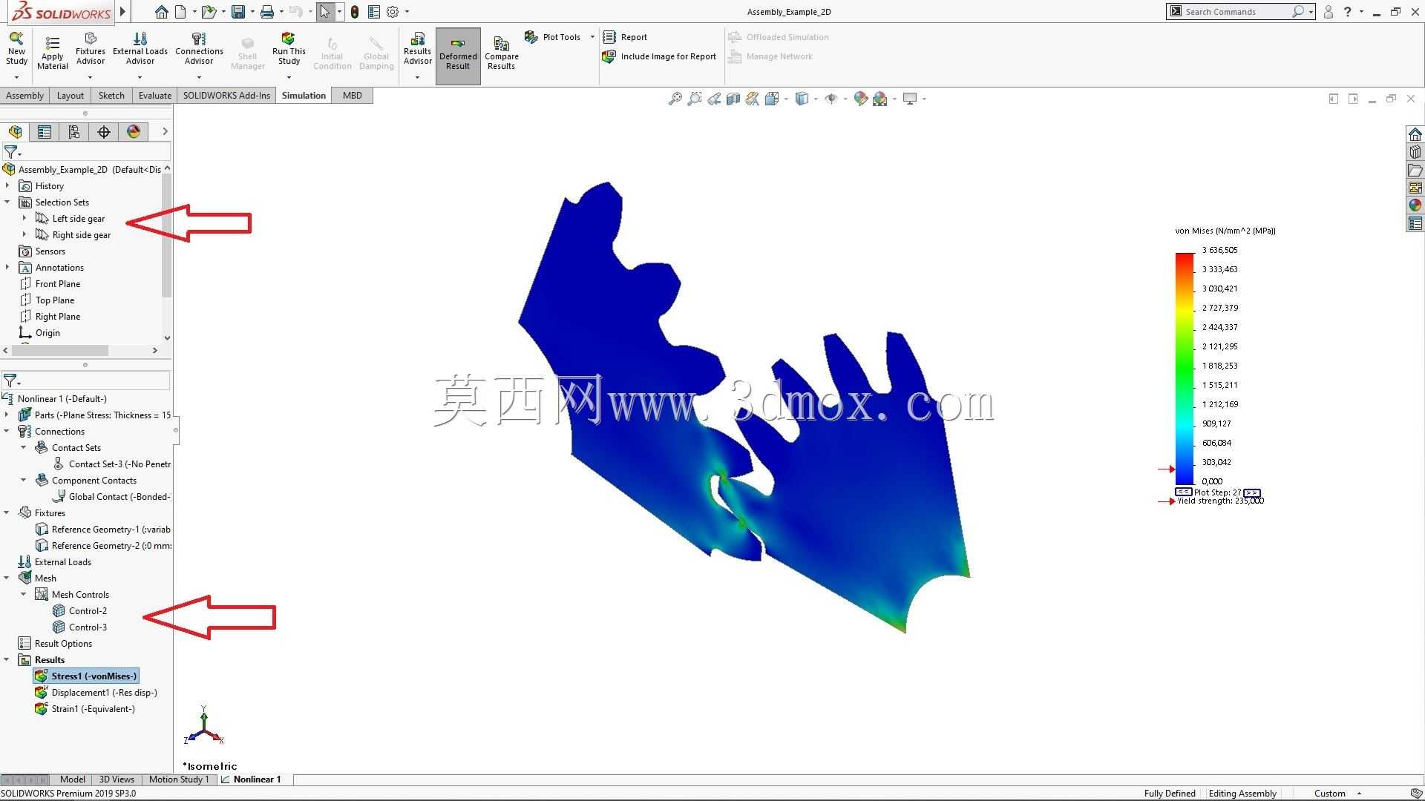
Task: Toggle the Select cursor tool
Action: 325,12
